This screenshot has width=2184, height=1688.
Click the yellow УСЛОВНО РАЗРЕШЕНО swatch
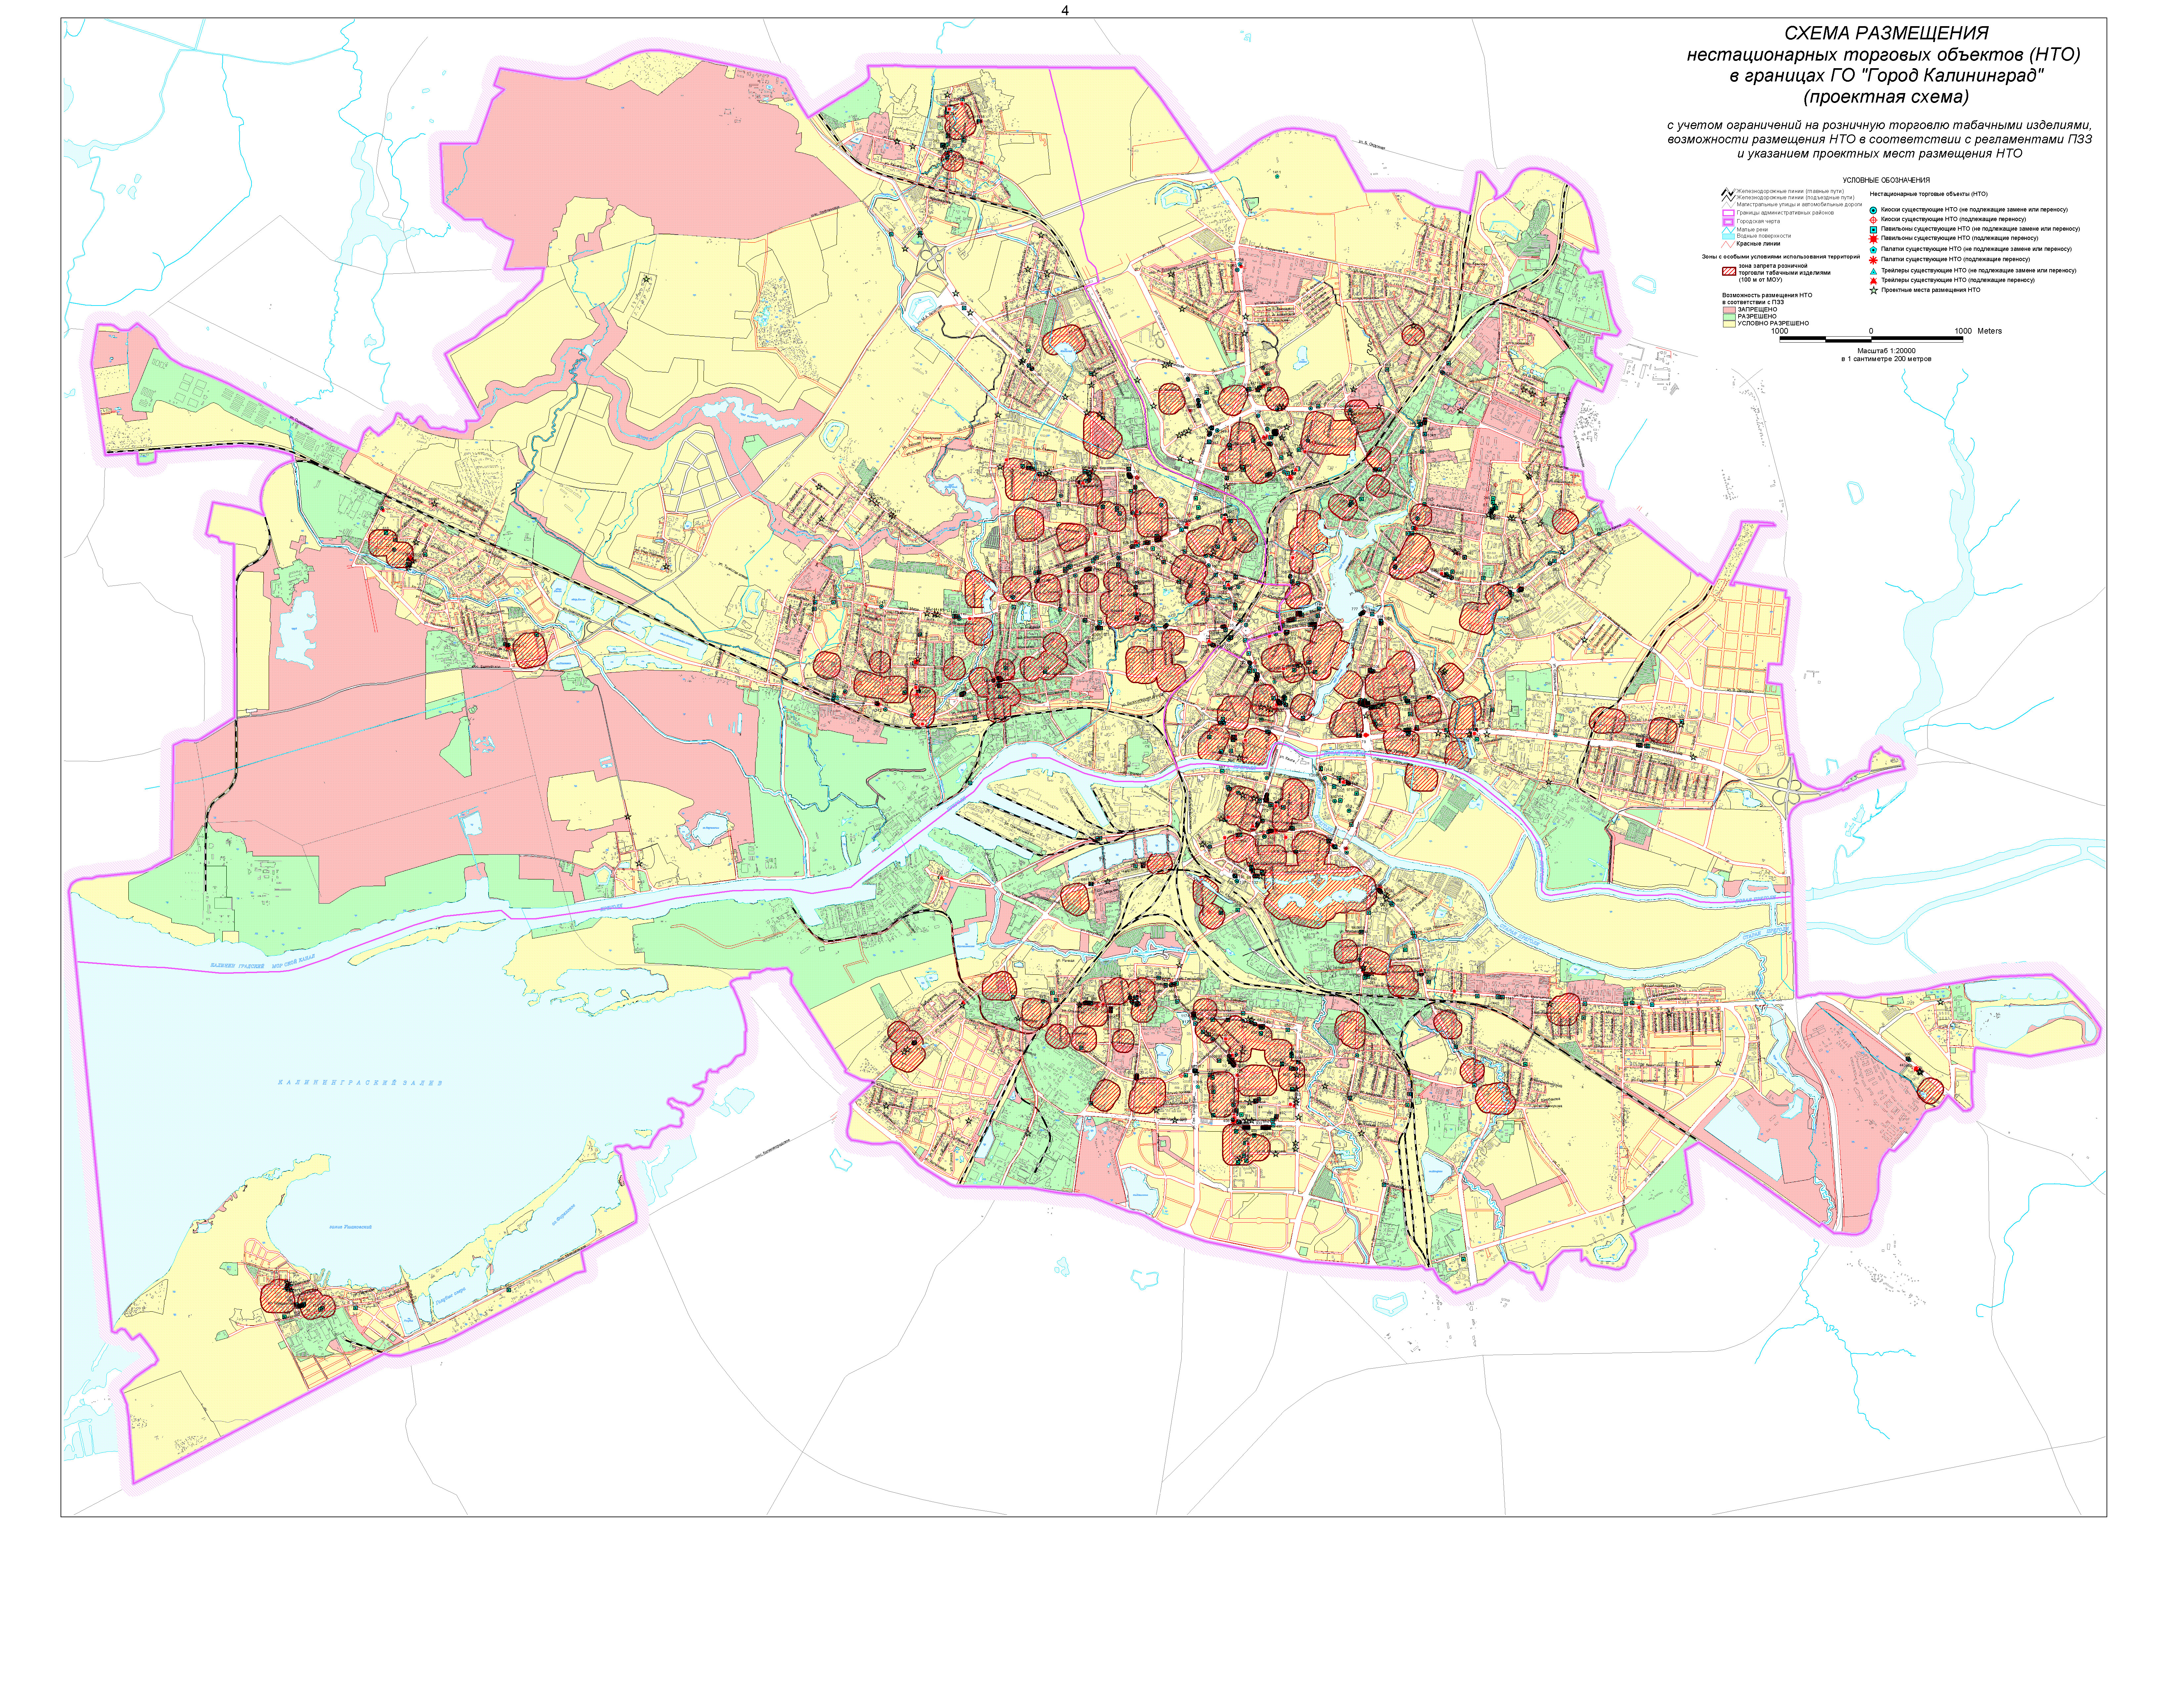[x=1729, y=324]
